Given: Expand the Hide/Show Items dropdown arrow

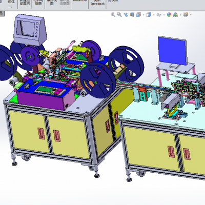Looking at the screenshot, I should coord(164,15).
